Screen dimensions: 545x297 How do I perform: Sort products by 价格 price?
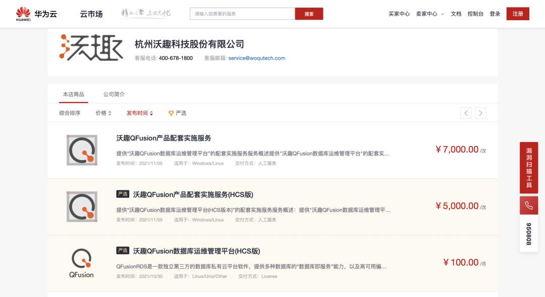(103, 113)
